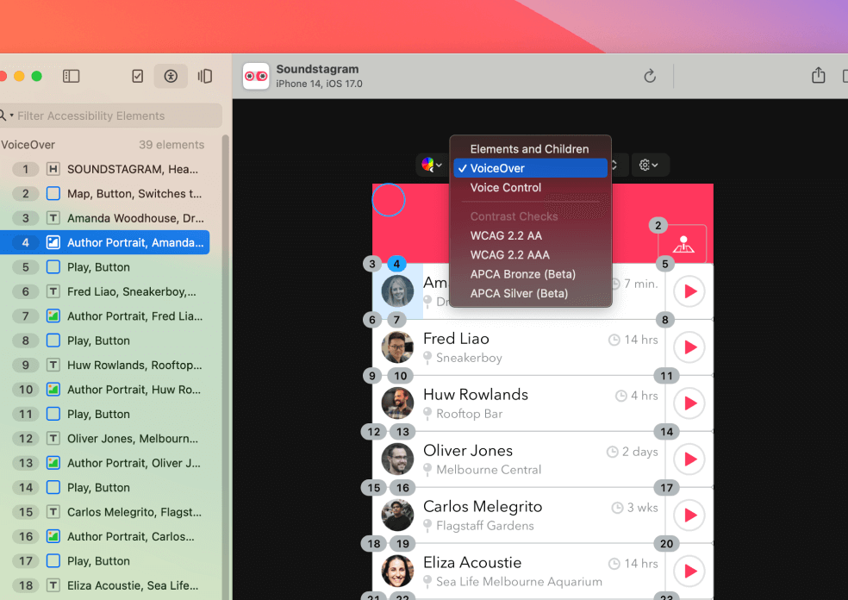Viewport: 848px width, 600px height.
Task: Click the button icon on row 14
Action: tap(53, 487)
